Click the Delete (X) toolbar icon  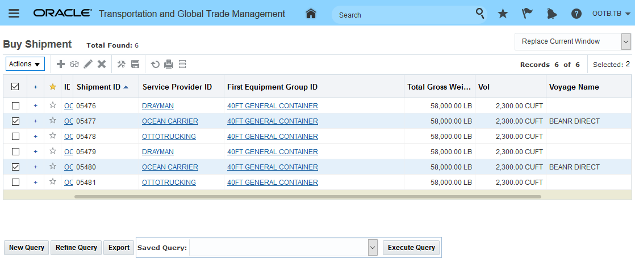[x=102, y=64]
